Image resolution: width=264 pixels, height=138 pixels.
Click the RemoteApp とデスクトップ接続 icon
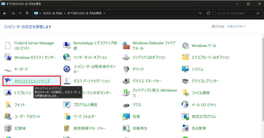coord(67,45)
